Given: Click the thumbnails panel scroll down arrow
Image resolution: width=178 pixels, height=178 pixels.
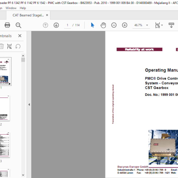Looking at the screenshot, I should click(23, 175).
